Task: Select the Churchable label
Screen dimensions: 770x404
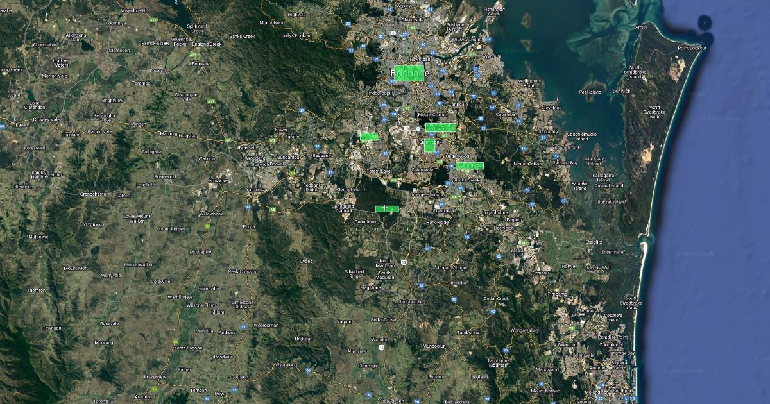Action: (44, 44)
